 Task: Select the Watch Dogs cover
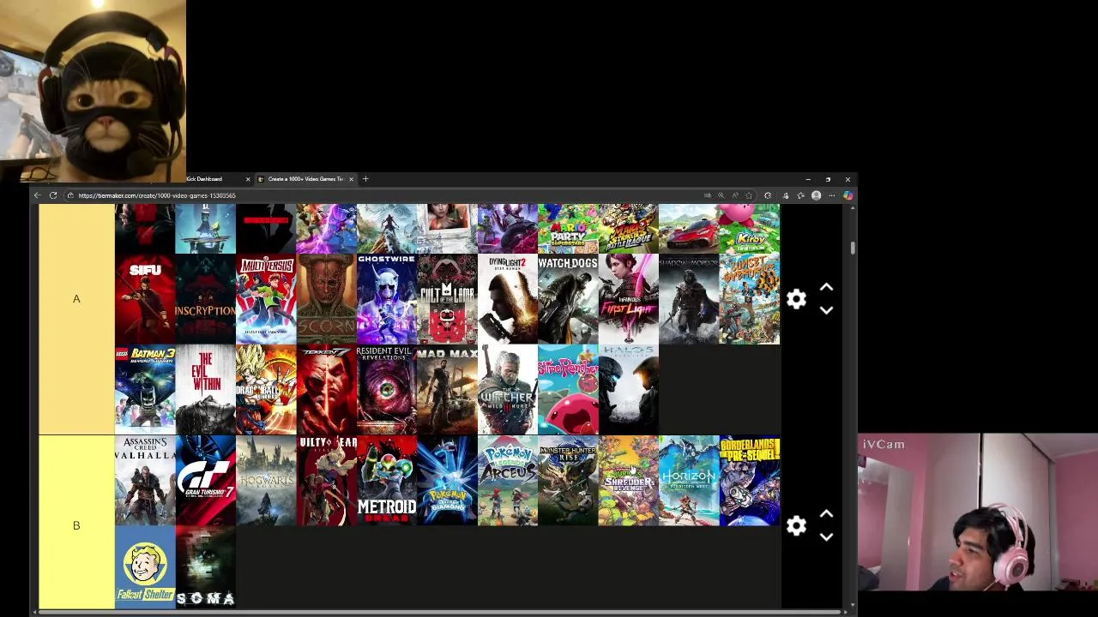tap(568, 299)
